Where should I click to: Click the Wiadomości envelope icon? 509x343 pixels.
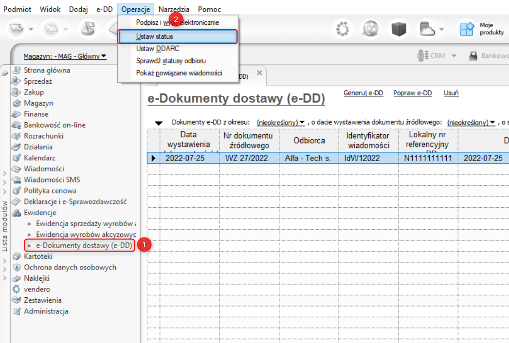[17, 169]
